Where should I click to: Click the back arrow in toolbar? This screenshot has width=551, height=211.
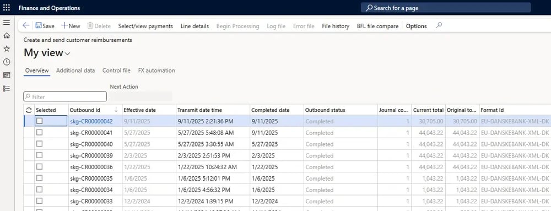click(26, 26)
